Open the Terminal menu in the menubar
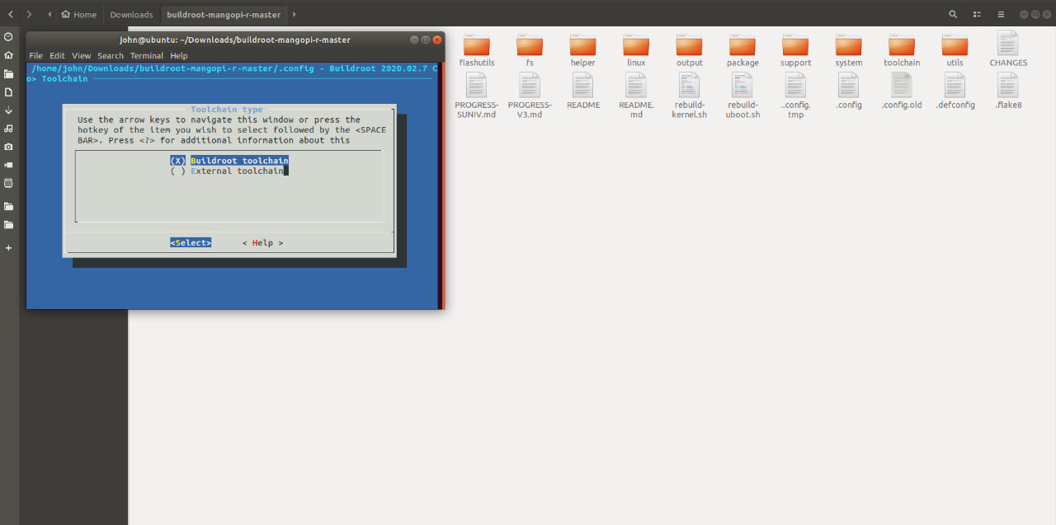Screen dimensions: 1056x525 [148, 55]
